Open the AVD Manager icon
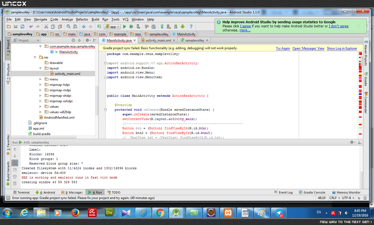 (x=169, y=27)
